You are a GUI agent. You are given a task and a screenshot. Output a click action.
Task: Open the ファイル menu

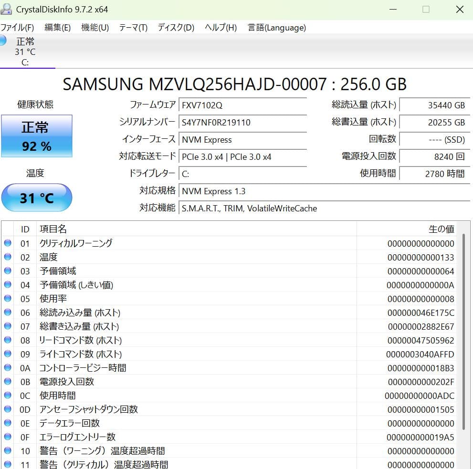coord(18,28)
